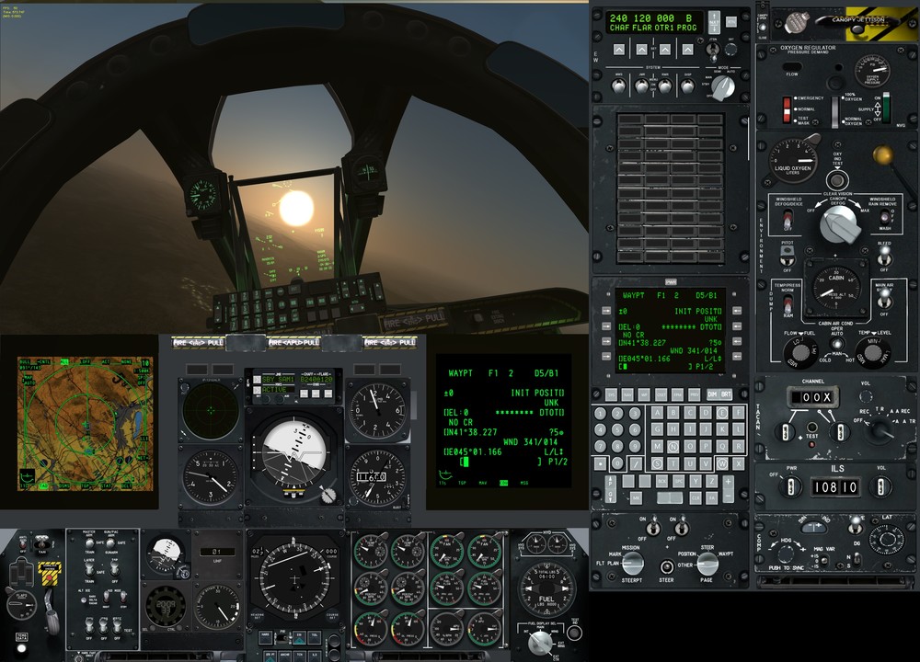Rotate the steerpoint dial set to FLT PLAN
Screen dimensions: 920x662
[x=633, y=564]
